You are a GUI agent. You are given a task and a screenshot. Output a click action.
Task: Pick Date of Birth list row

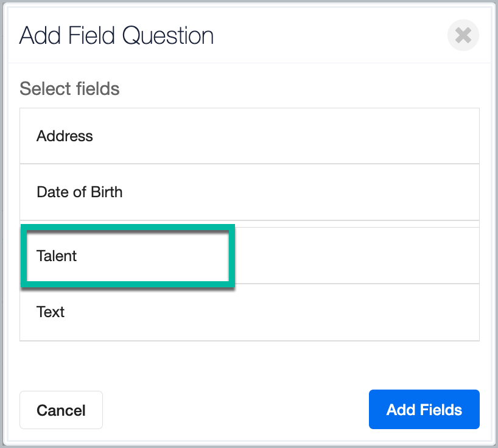(x=249, y=192)
